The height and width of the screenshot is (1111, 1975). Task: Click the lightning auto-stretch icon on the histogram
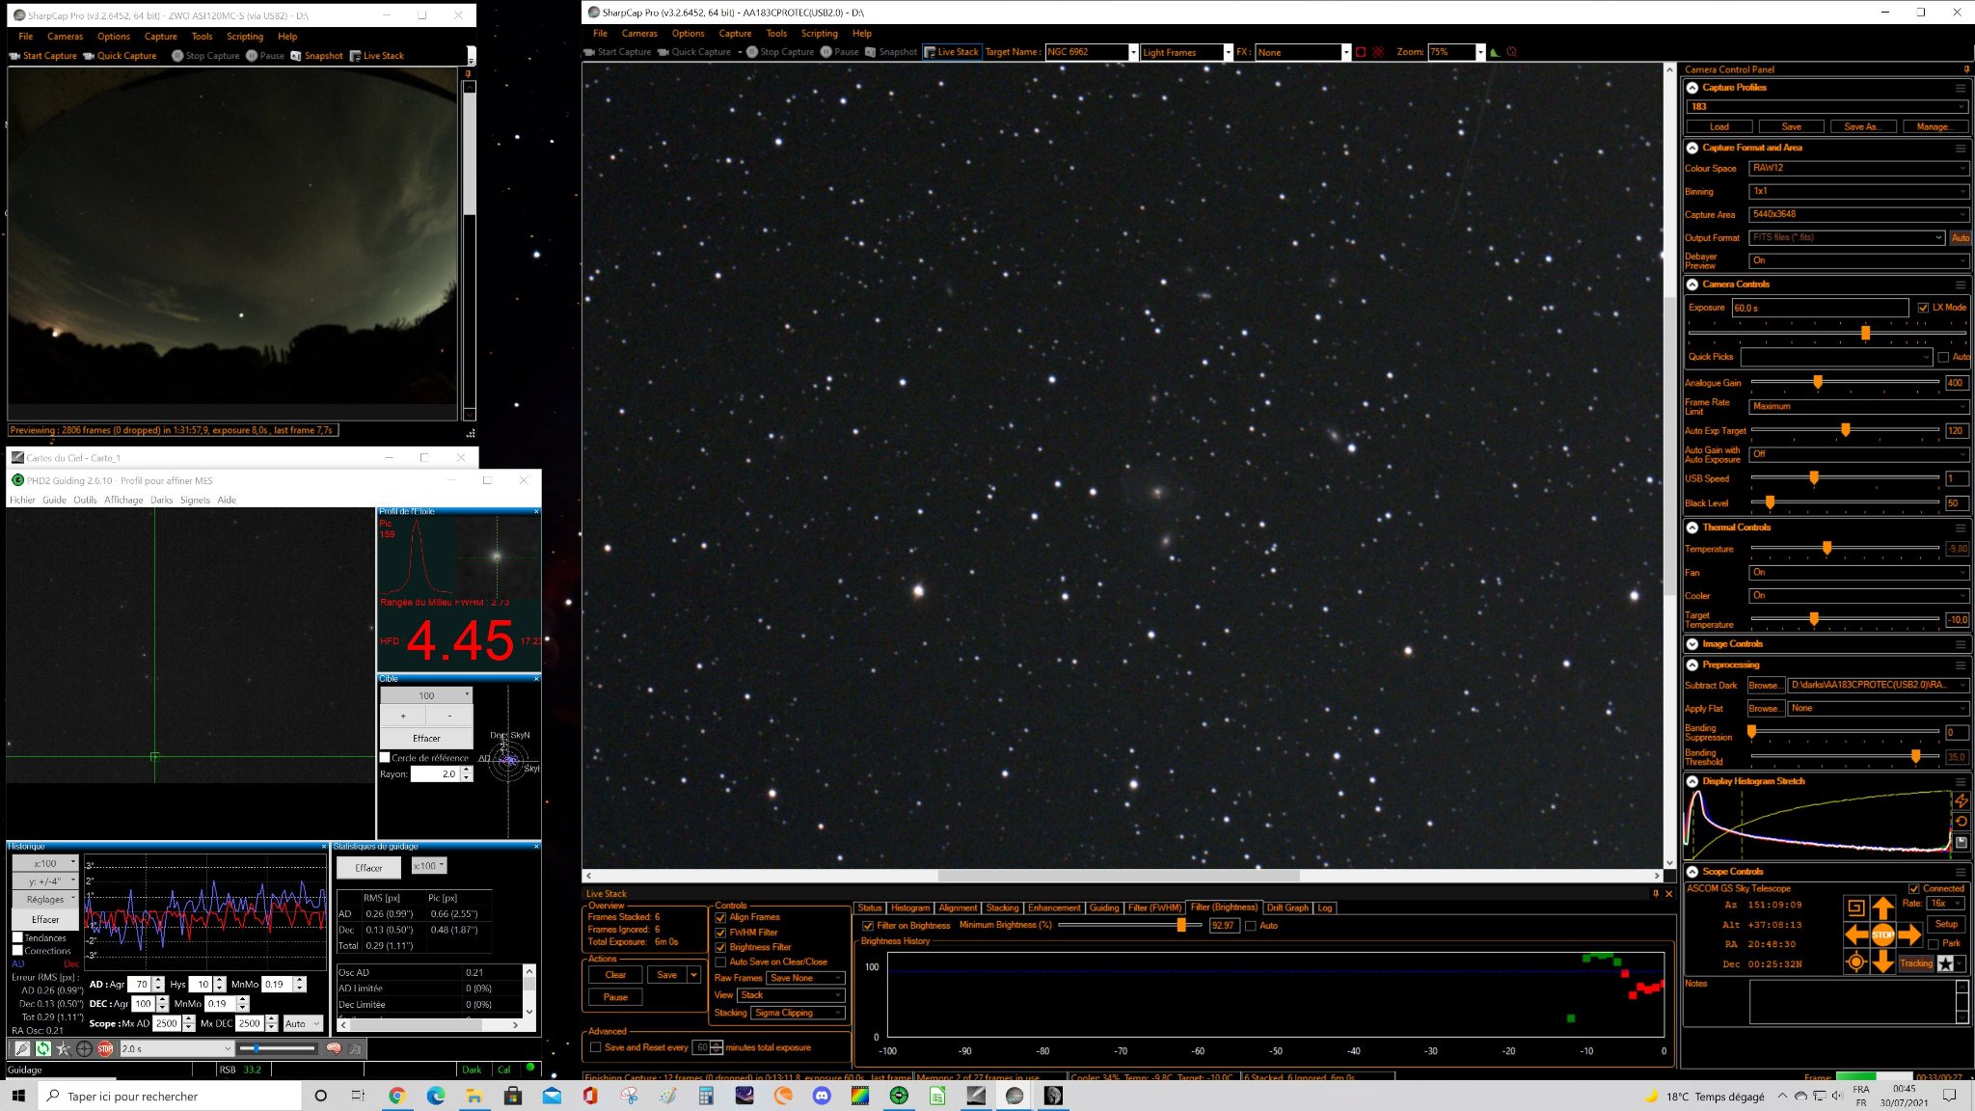click(1961, 801)
